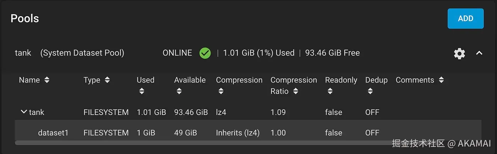This screenshot has height=154, width=497.
Task: Click the Comments column header label
Action: pos(415,80)
